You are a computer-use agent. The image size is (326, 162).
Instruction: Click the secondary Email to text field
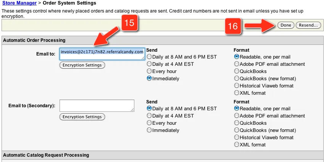click(97, 106)
